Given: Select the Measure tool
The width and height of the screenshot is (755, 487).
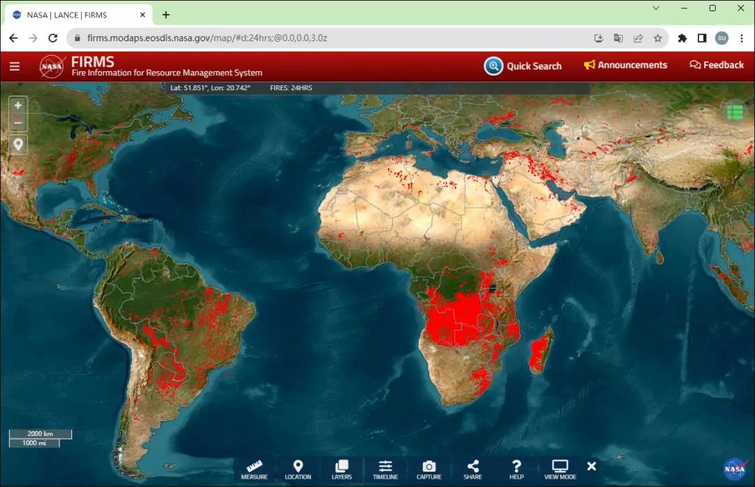Looking at the screenshot, I should (254, 469).
